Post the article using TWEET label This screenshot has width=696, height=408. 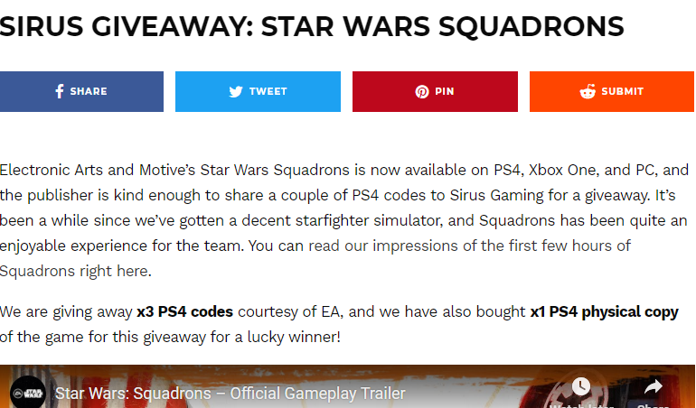268,91
